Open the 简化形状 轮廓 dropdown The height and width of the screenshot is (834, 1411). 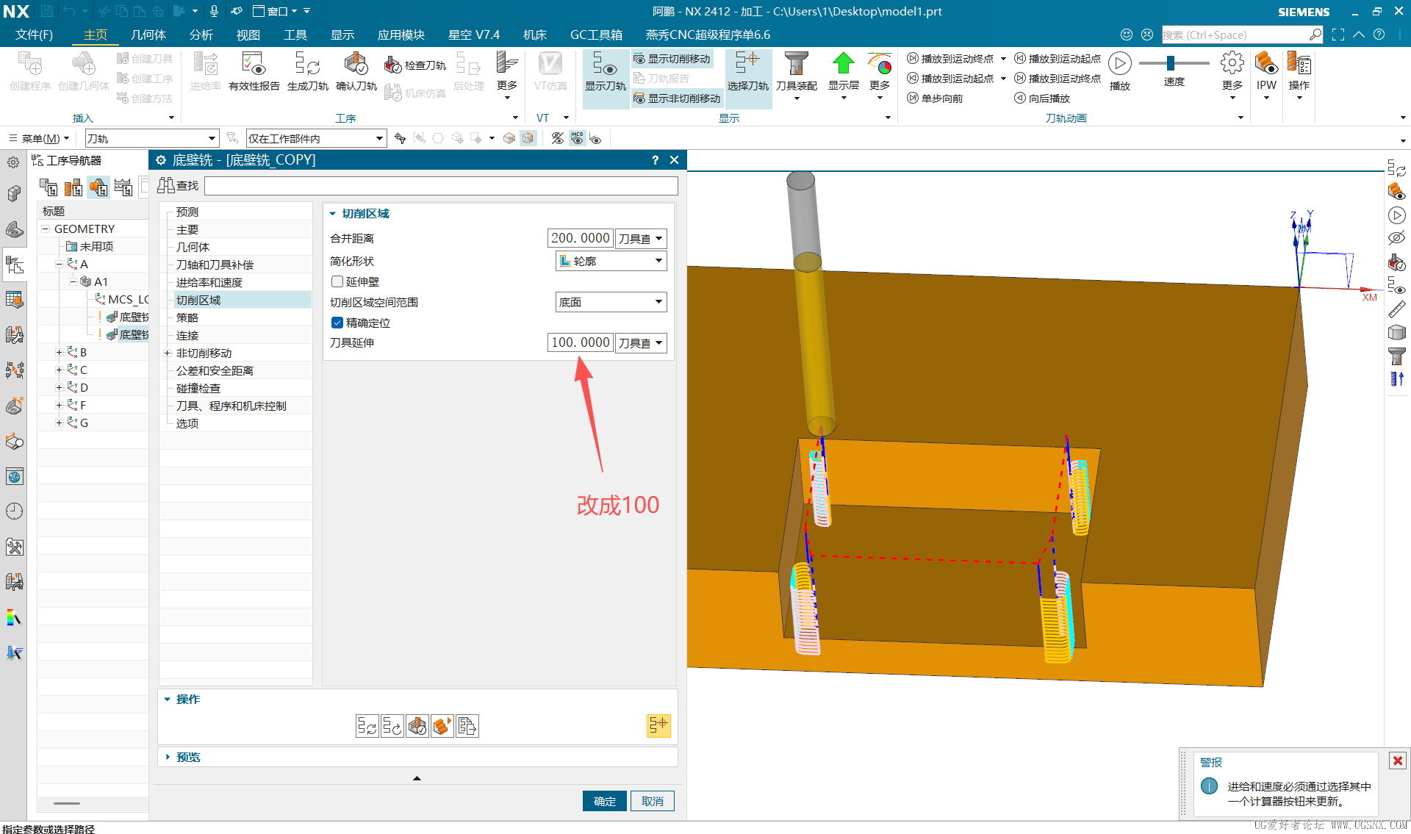(611, 261)
